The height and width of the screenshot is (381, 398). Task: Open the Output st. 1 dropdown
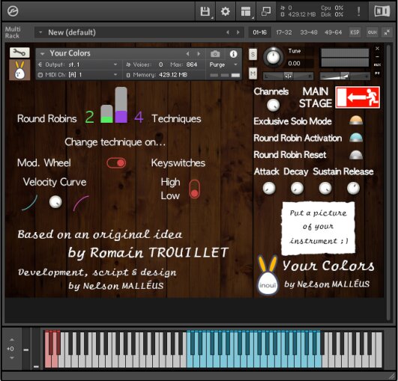pos(78,64)
